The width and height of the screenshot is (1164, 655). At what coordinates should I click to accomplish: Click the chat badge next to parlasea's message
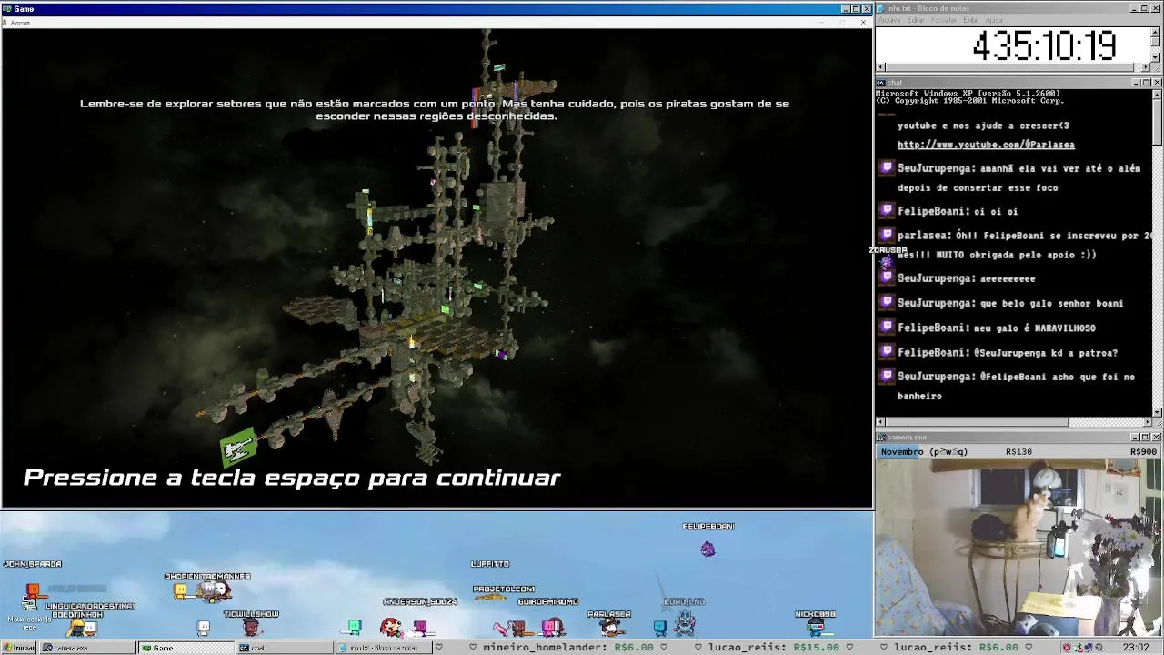(x=887, y=235)
